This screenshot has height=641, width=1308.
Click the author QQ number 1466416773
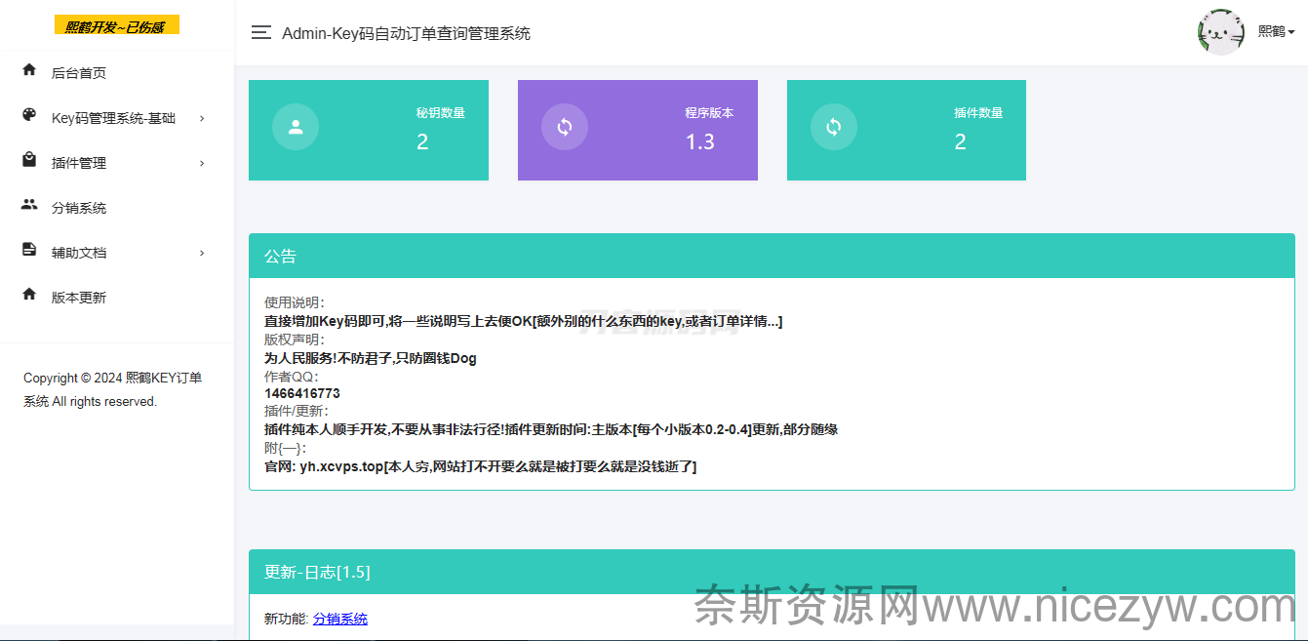(x=302, y=394)
